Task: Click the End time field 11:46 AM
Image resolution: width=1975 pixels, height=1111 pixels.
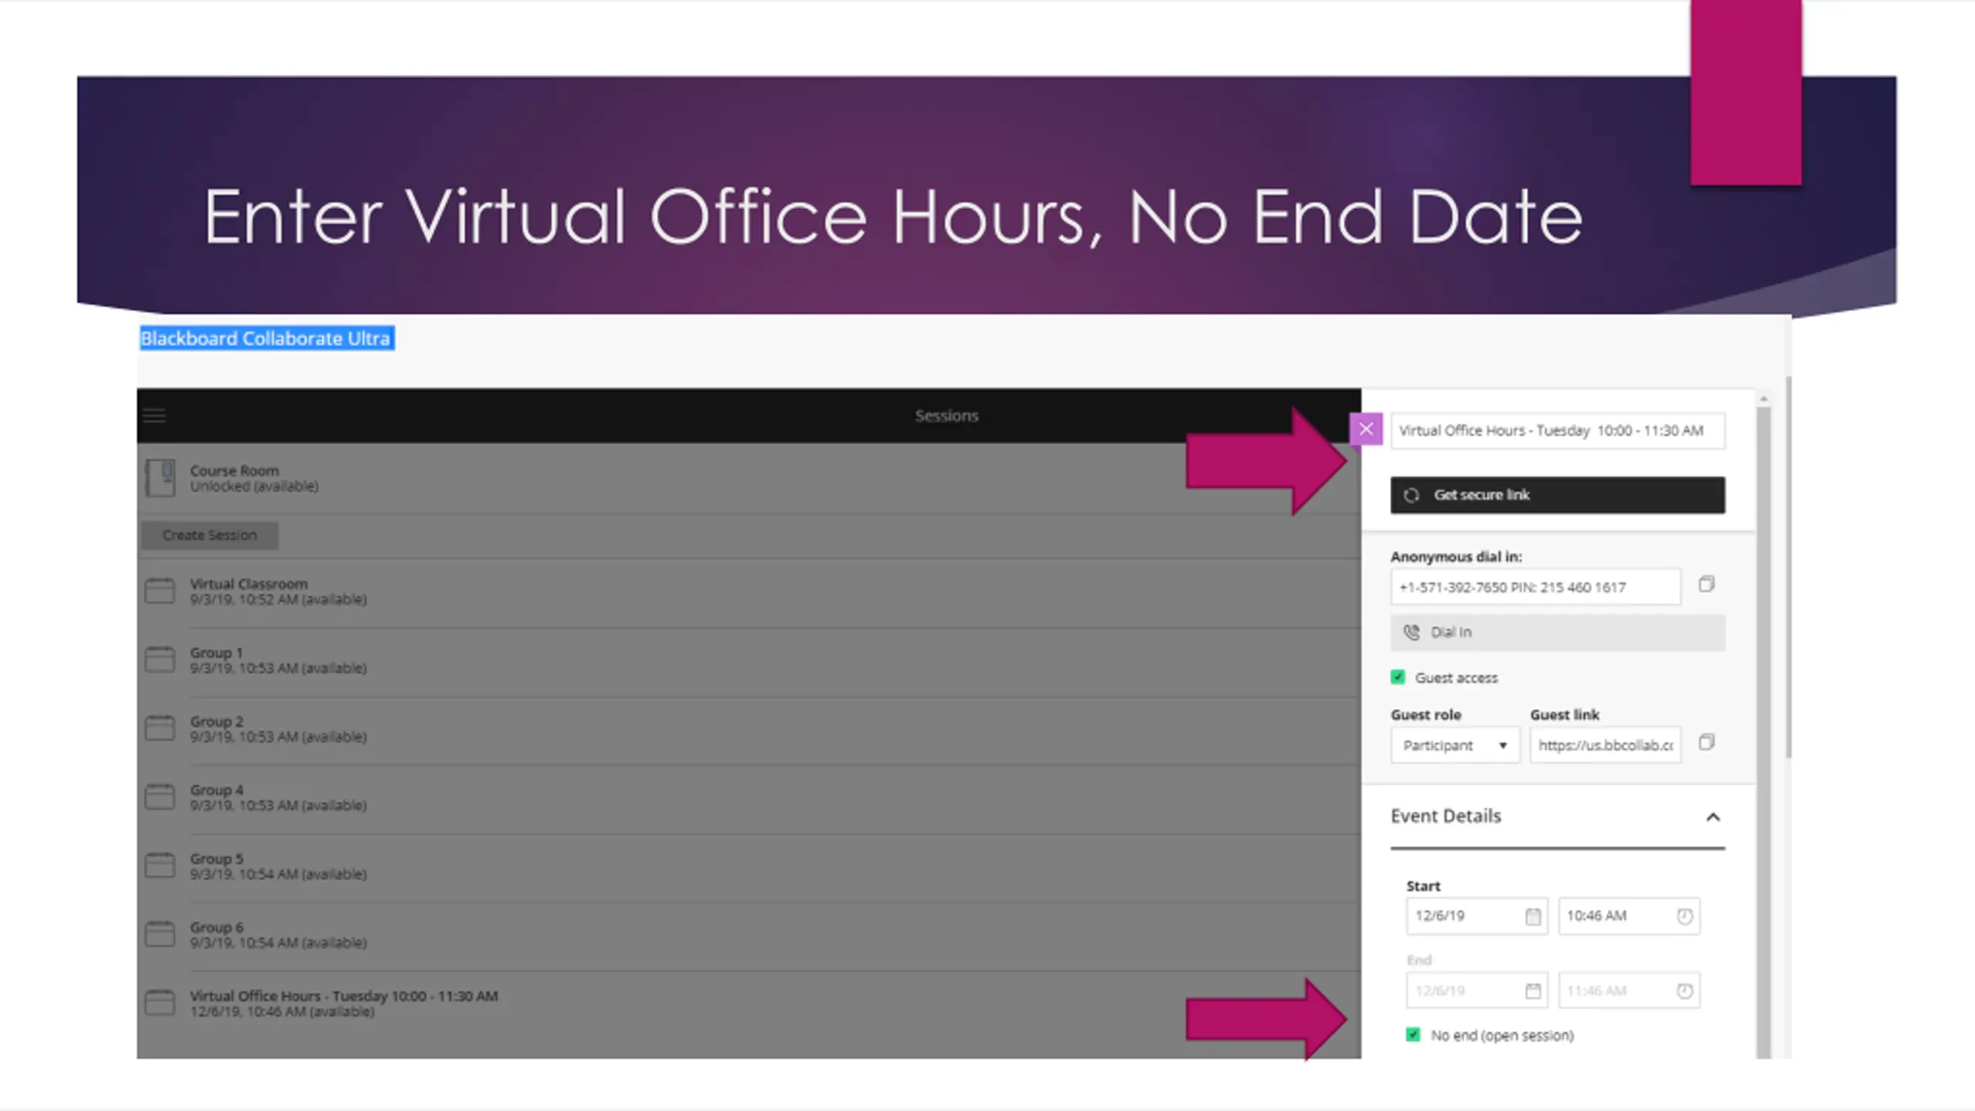Action: (1629, 991)
